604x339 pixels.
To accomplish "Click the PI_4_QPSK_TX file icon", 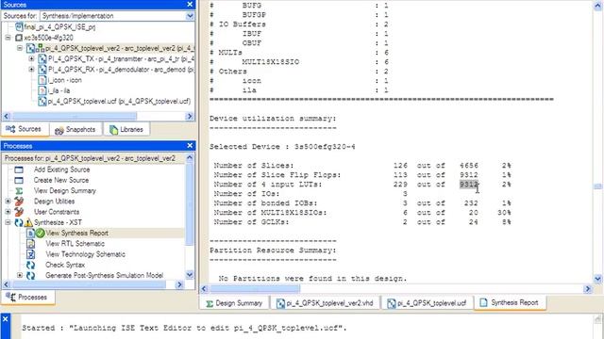I will (x=42, y=58).
